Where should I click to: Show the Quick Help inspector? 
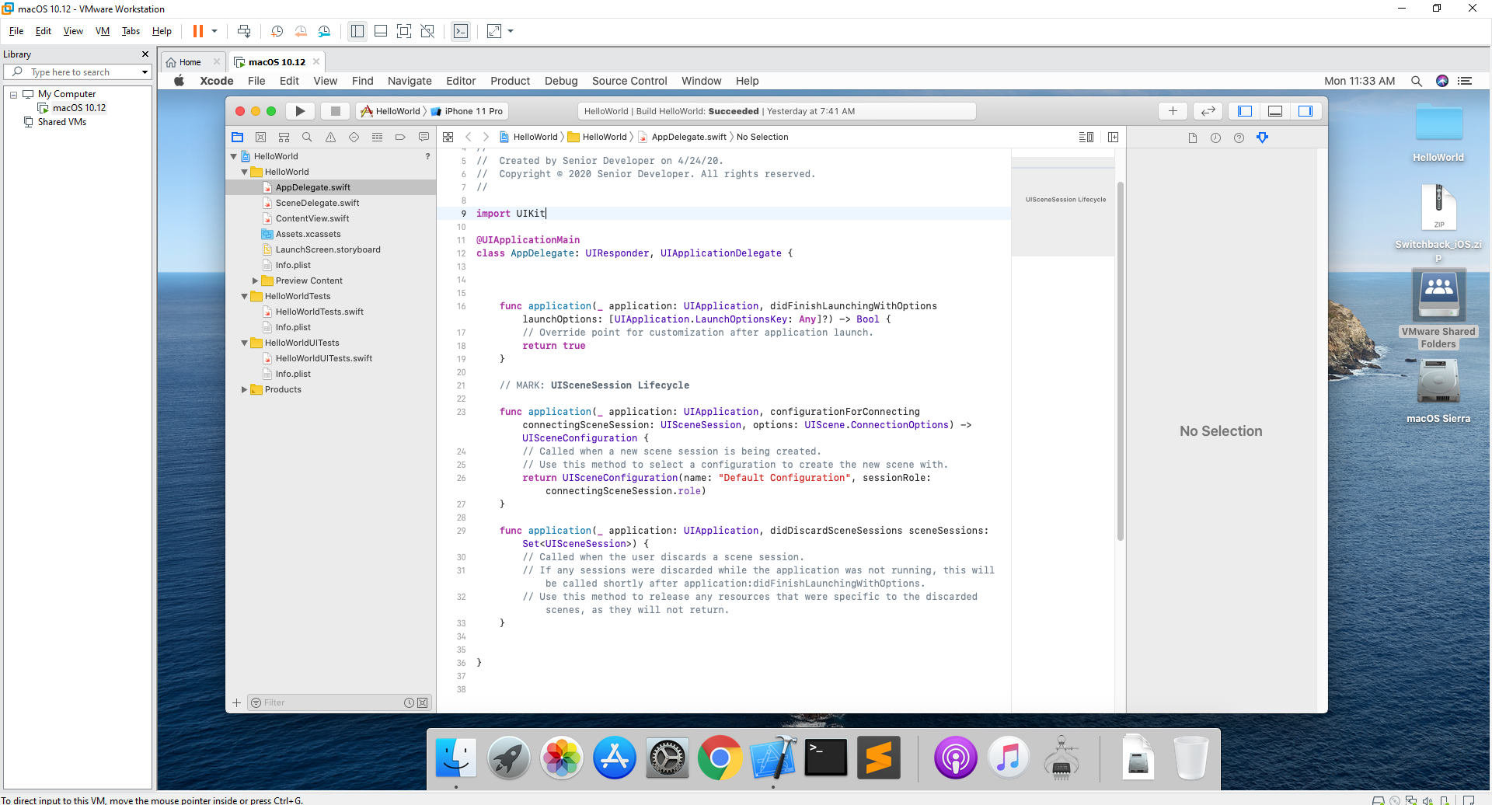pyautogui.click(x=1239, y=138)
